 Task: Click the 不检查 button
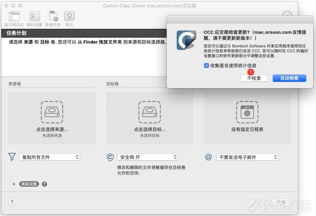click(254, 78)
